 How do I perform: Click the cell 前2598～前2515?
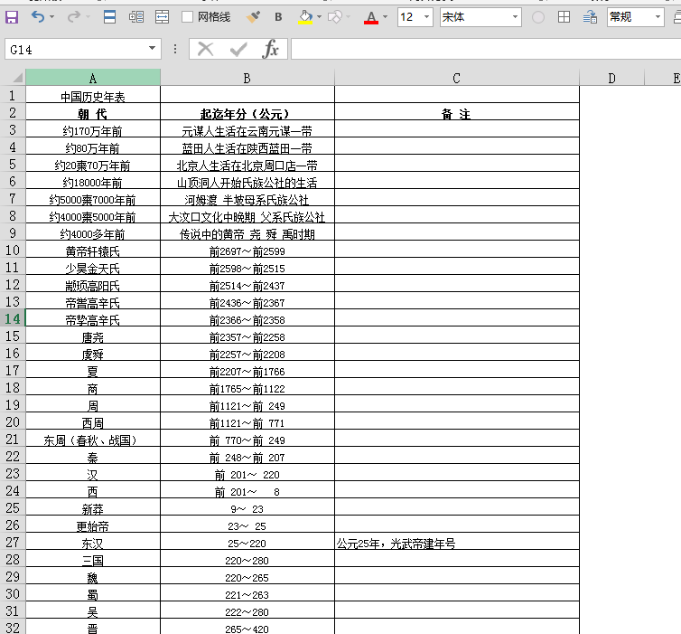(247, 267)
